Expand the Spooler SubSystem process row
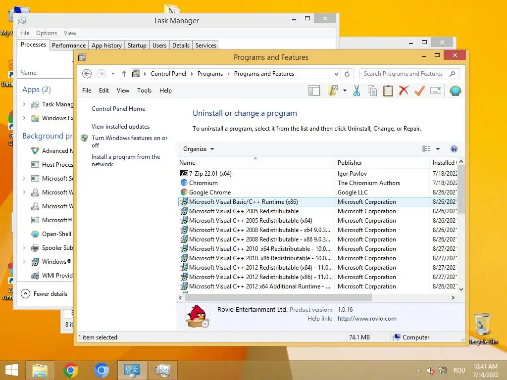 click(24, 247)
